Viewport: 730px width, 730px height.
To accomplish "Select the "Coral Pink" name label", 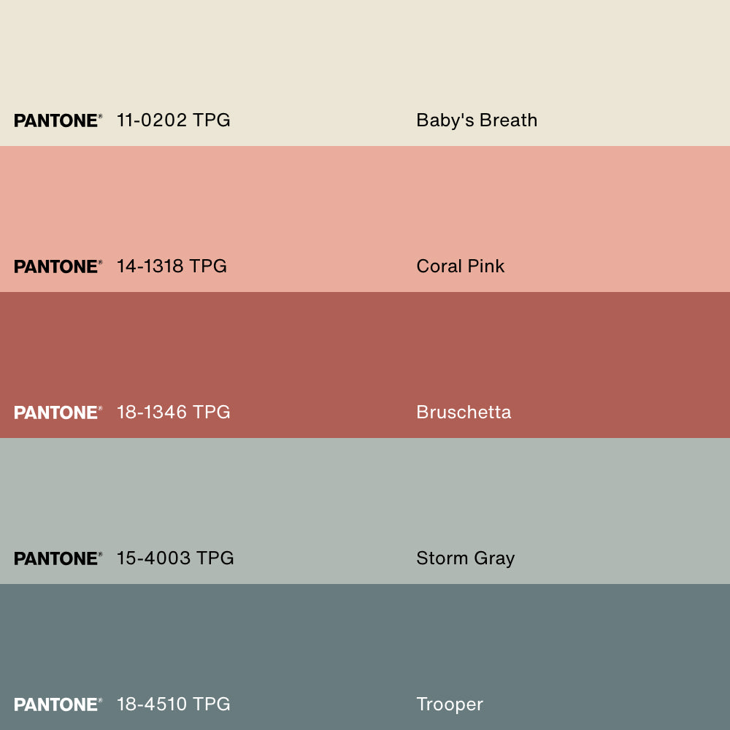I will pyautogui.click(x=460, y=266).
